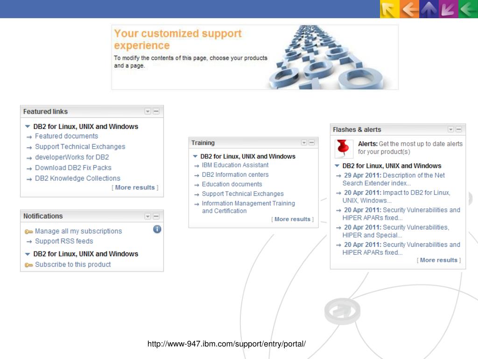The width and height of the screenshot is (478, 359).
Task: Collapse DB2 section in Notifications
Action: 28,254
